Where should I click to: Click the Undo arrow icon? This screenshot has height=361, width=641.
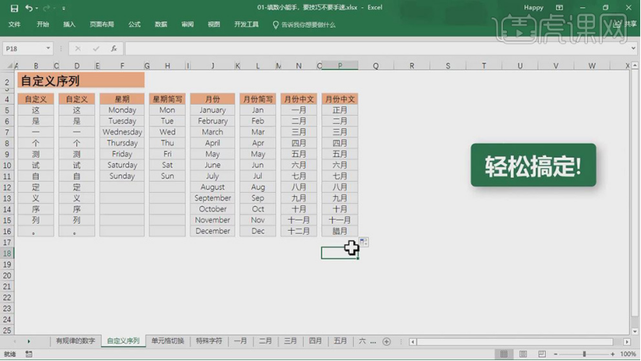click(29, 8)
